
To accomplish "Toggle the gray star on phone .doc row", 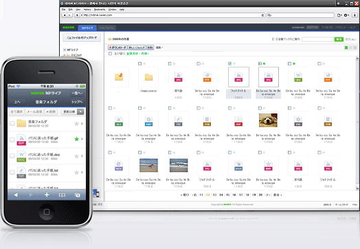I will pos(76,156).
